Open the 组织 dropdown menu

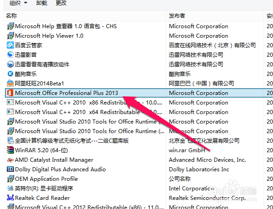tap(18, 3)
